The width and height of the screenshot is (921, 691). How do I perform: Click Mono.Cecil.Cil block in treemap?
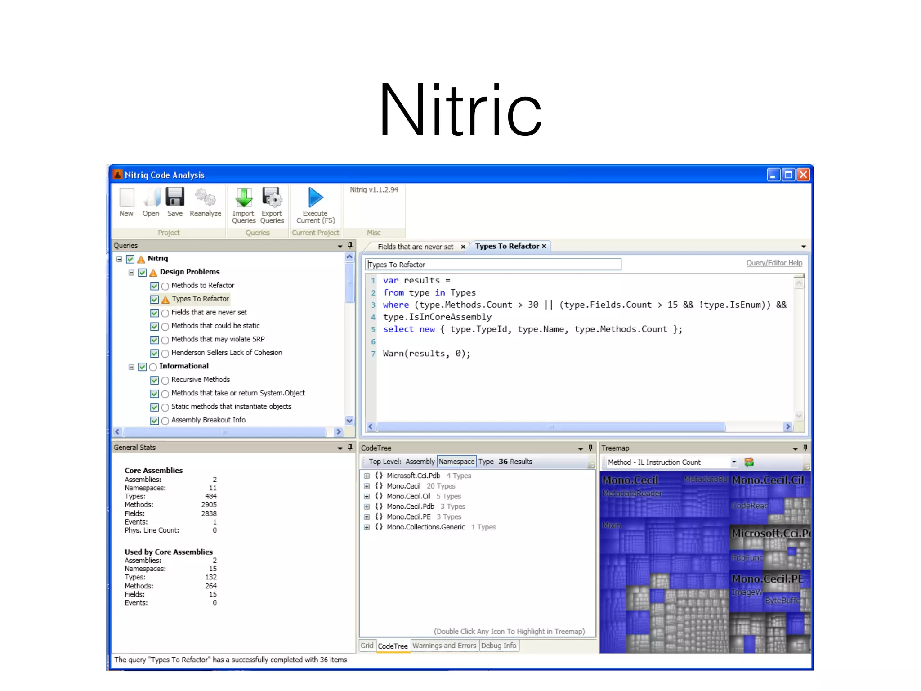769,498
